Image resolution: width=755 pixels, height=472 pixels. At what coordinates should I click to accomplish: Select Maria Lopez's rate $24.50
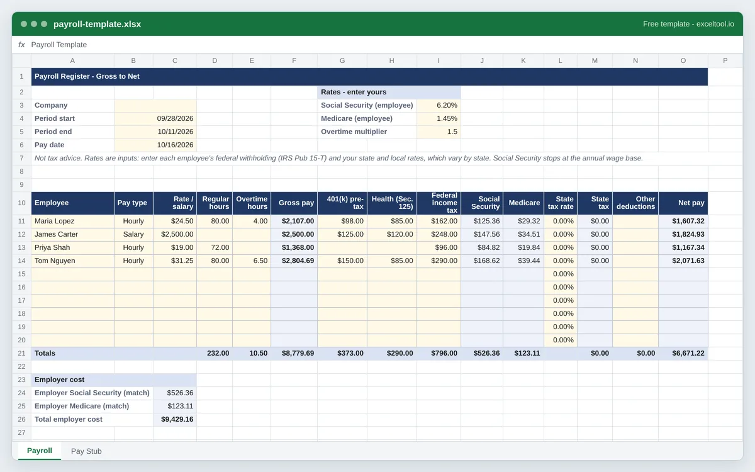(x=175, y=221)
